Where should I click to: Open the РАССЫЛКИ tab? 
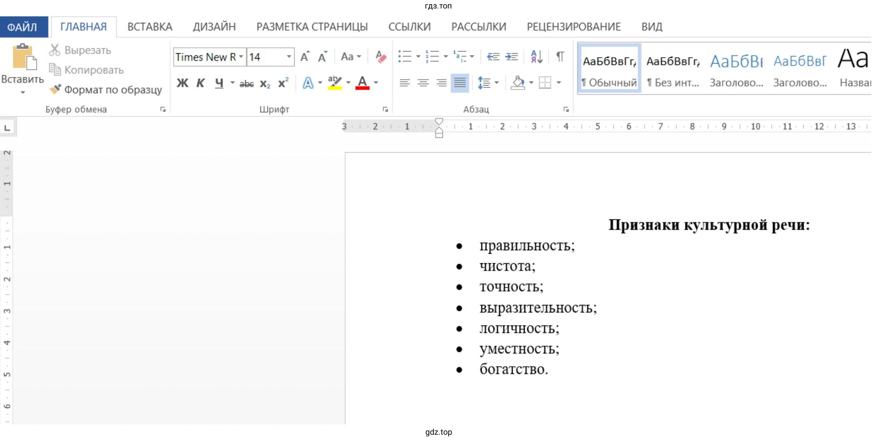pos(479,27)
